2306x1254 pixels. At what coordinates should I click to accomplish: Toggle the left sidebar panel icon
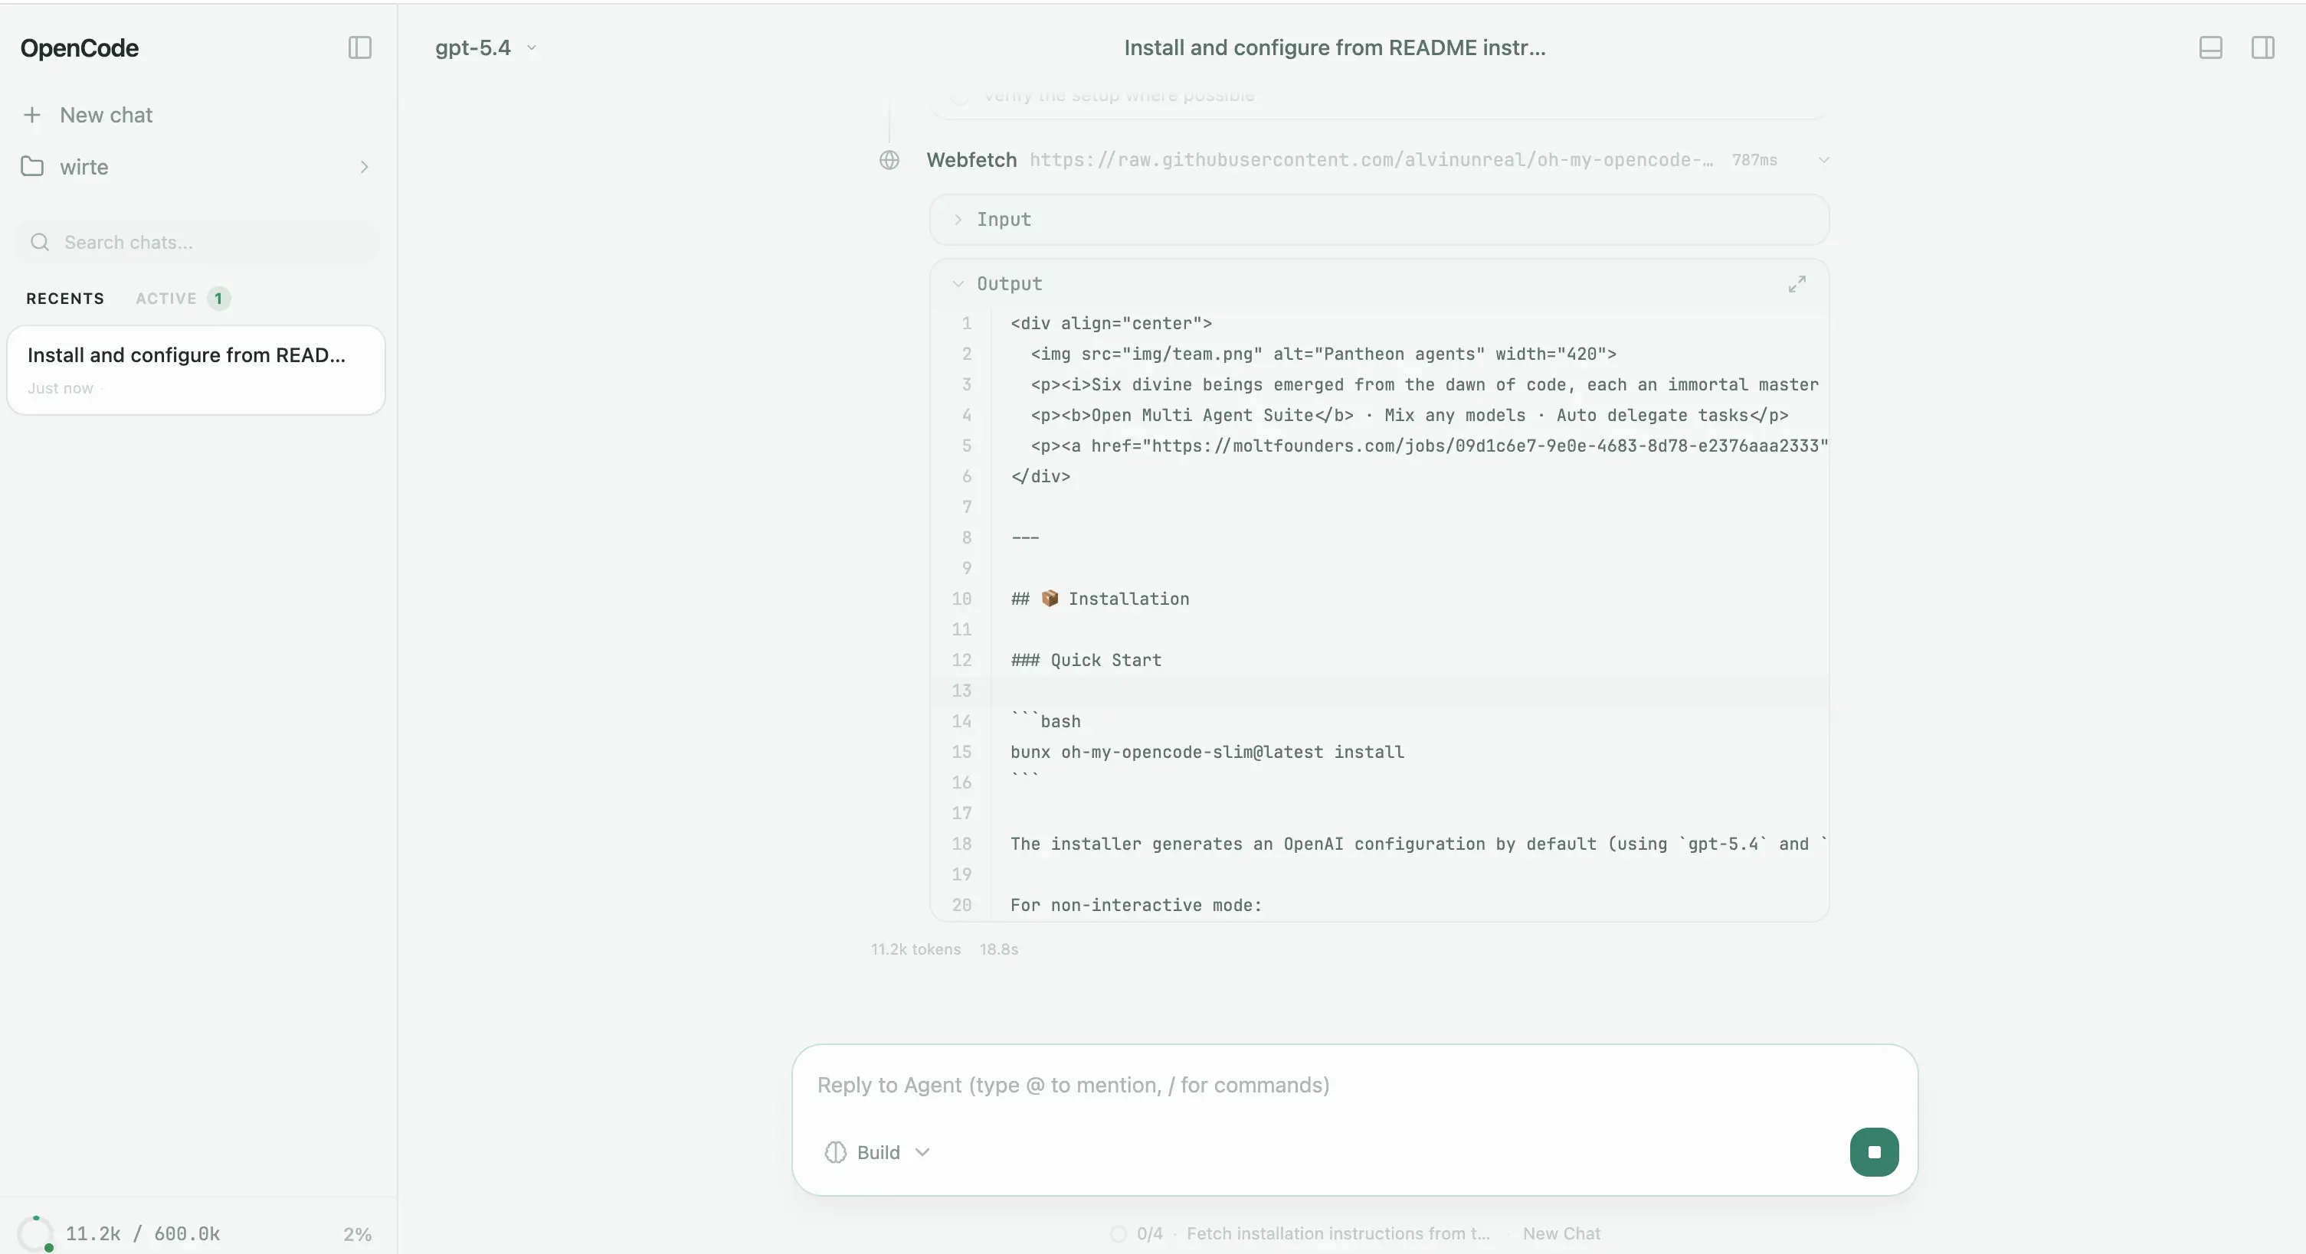(359, 47)
